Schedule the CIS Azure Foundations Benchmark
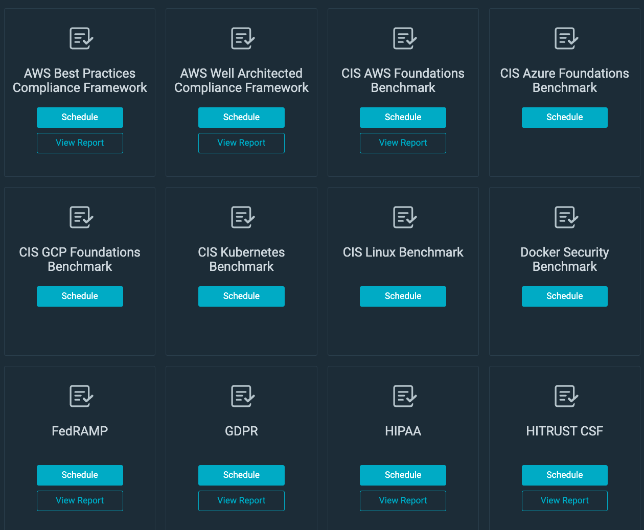This screenshot has width=644, height=530. (x=565, y=118)
